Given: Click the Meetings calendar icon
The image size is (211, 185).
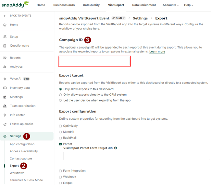Looking at the screenshot, I should [x=5, y=97].
